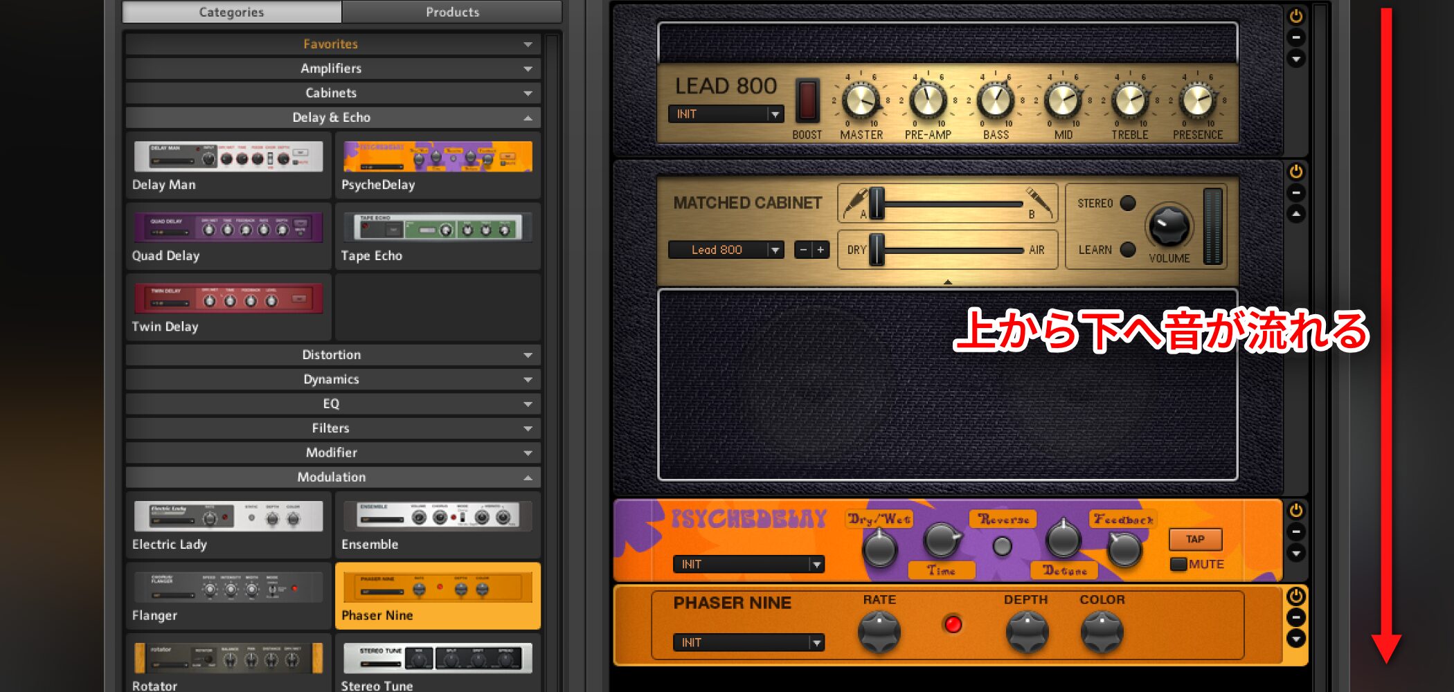Click the PsycheDelay Dry/Wet knob
This screenshot has width=1454, height=692.
pos(879,549)
